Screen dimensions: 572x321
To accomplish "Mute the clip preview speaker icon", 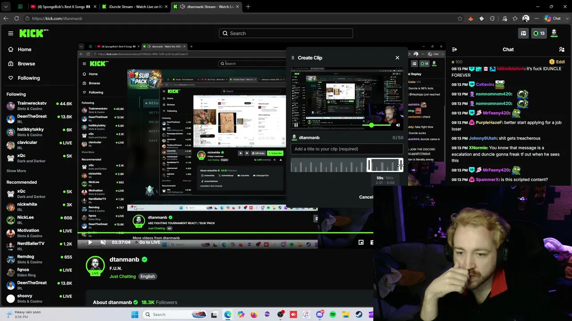I will tap(398, 125).
